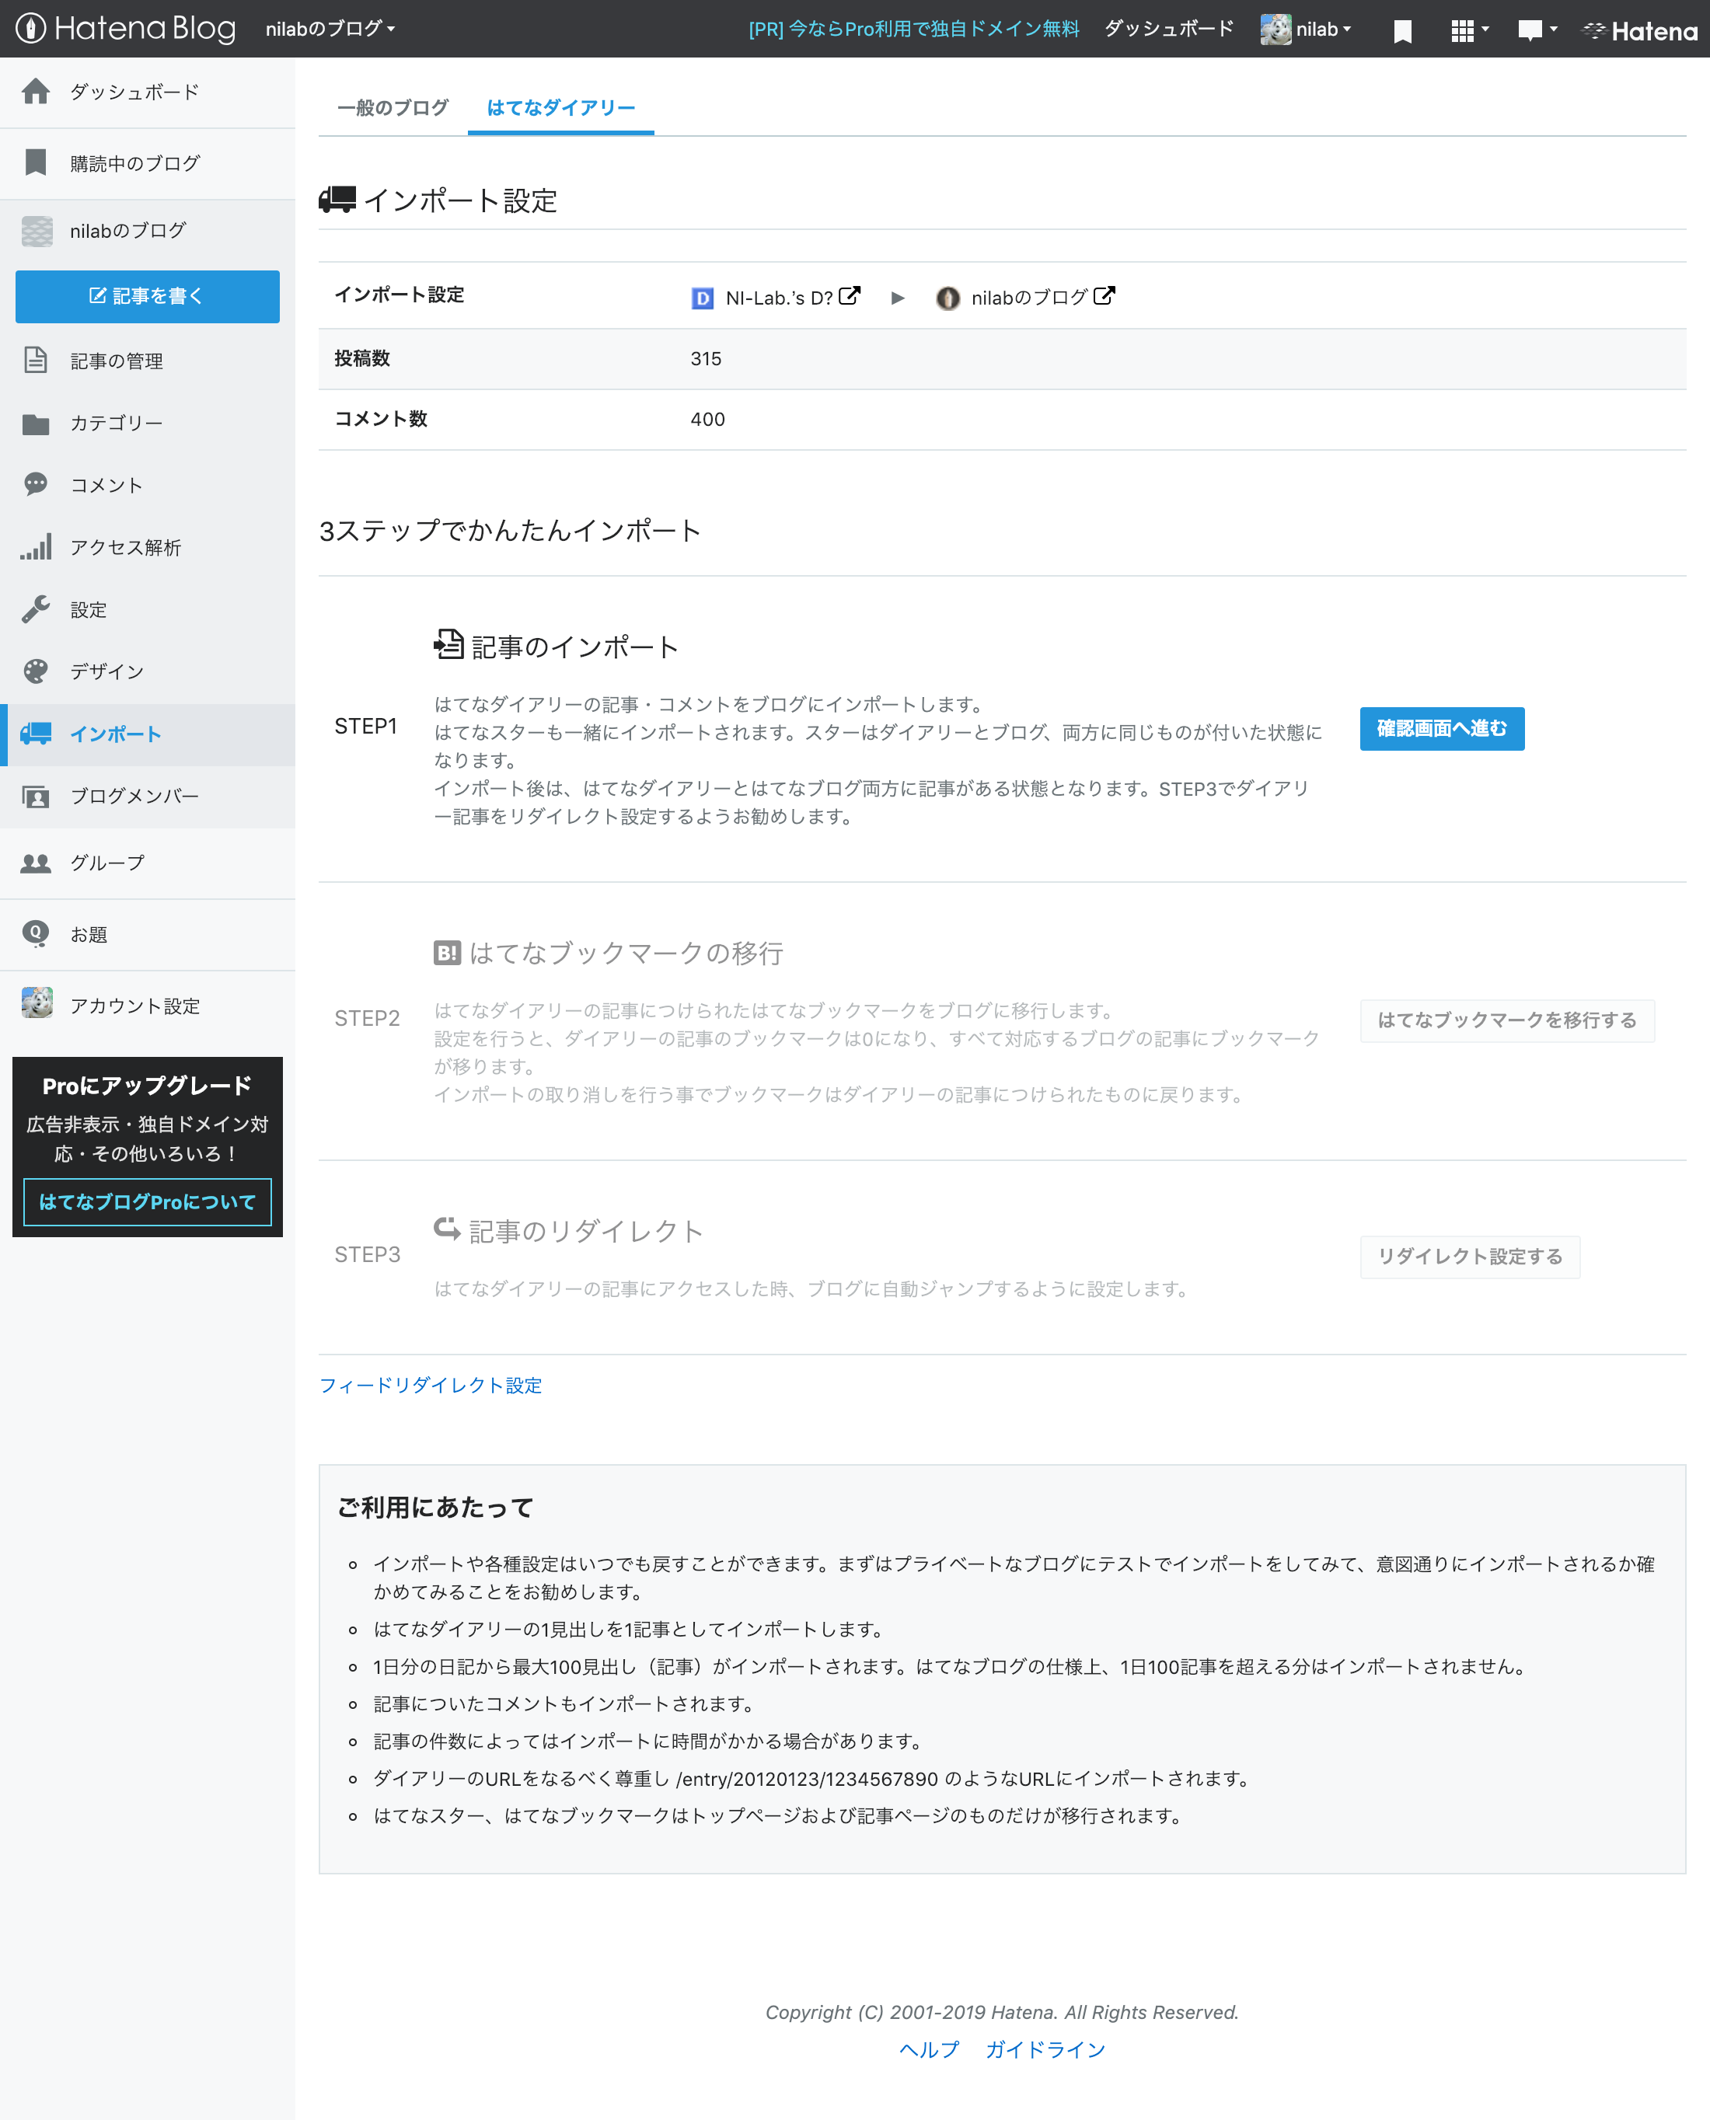Click the STEP2 label
Viewport: 1710px width, 2120px height.
click(x=366, y=1018)
